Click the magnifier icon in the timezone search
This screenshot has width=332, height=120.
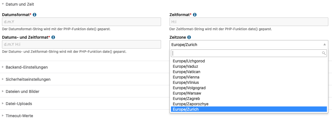(x=324, y=53)
